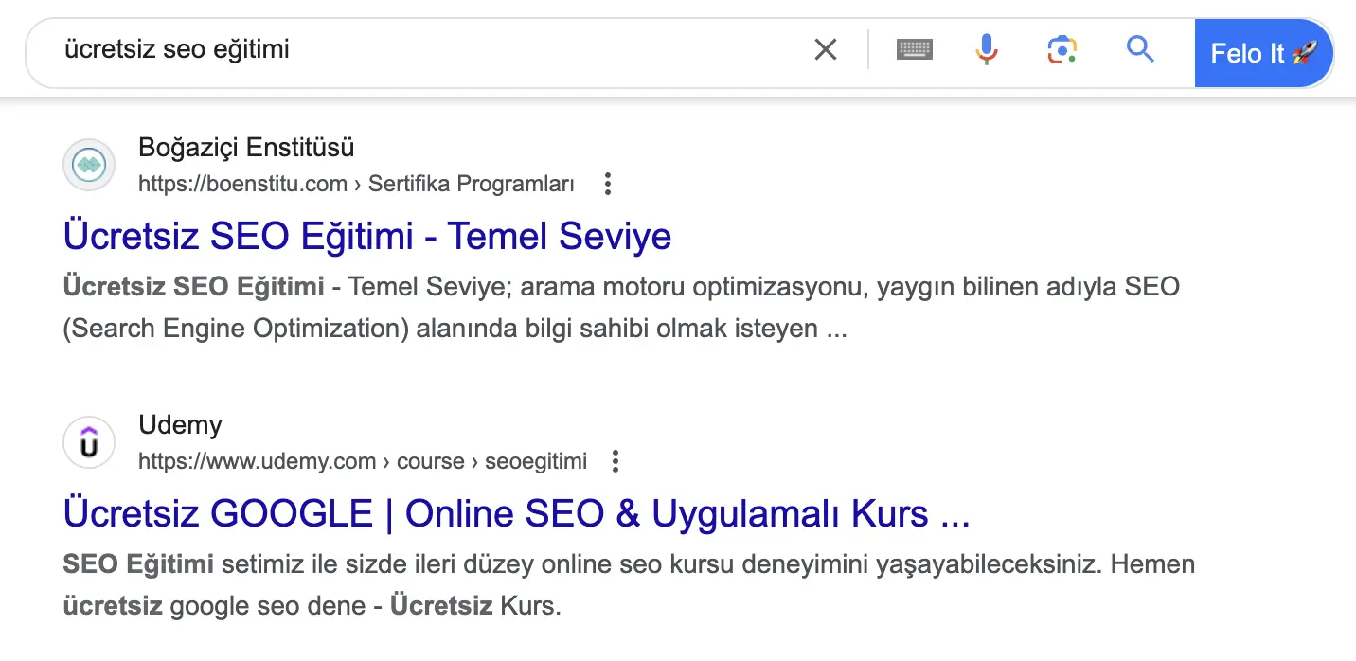Click the boenstitu.com Sertifika Programları breadcrumb
1356x661 pixels.
point(356,184)
